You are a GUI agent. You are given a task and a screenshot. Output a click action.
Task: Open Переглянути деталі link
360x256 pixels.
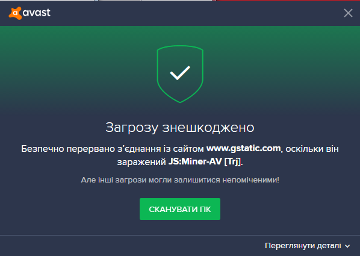coord(303,246)
